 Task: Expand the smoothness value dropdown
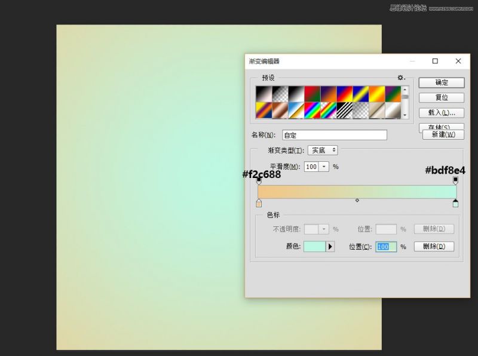pos(324,167)
